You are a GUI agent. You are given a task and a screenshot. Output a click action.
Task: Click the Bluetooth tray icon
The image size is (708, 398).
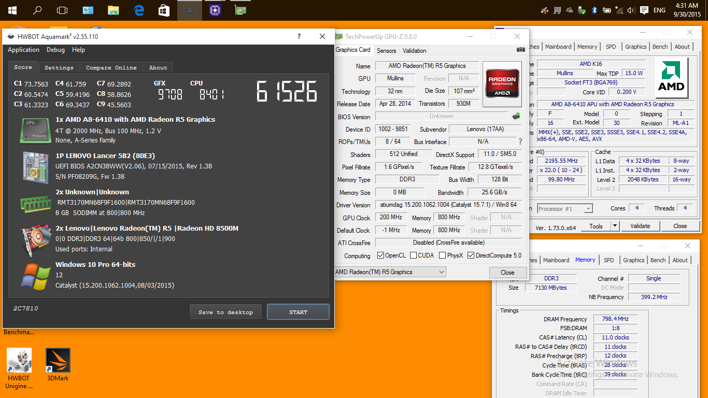595,10
